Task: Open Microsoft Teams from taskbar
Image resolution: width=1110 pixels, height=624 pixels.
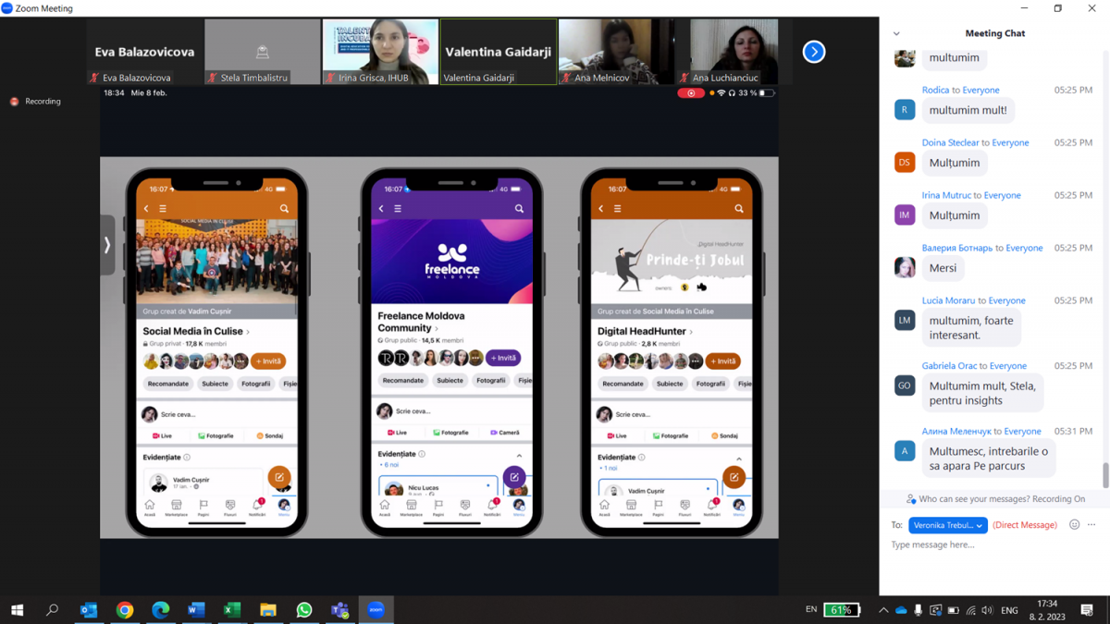Action: coord(340,610)
